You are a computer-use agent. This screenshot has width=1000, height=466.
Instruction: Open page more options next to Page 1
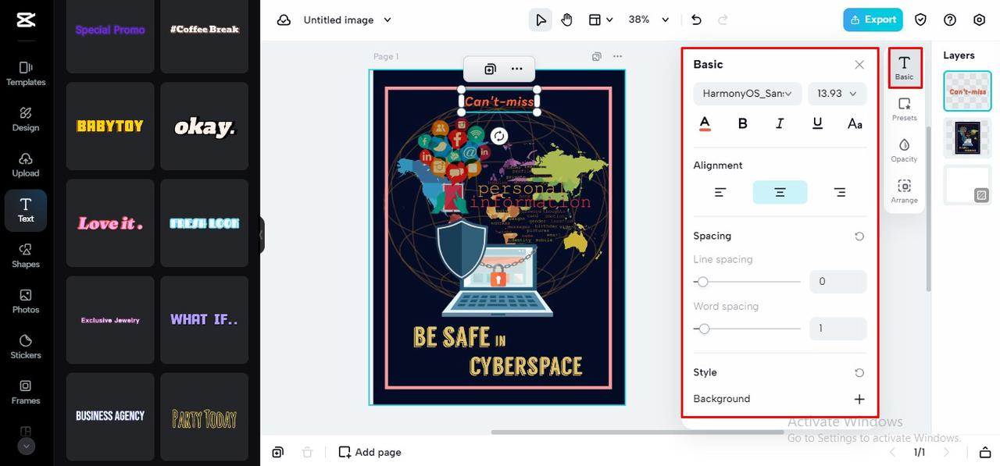pos(618,56)
